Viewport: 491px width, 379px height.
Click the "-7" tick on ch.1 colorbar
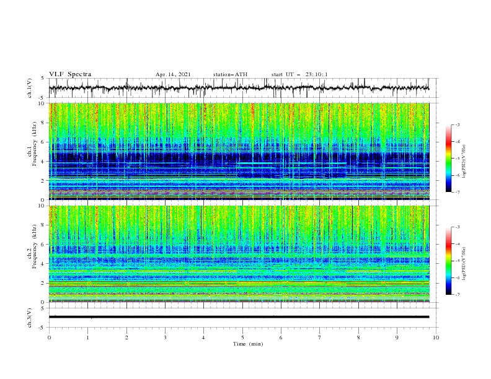457,192
